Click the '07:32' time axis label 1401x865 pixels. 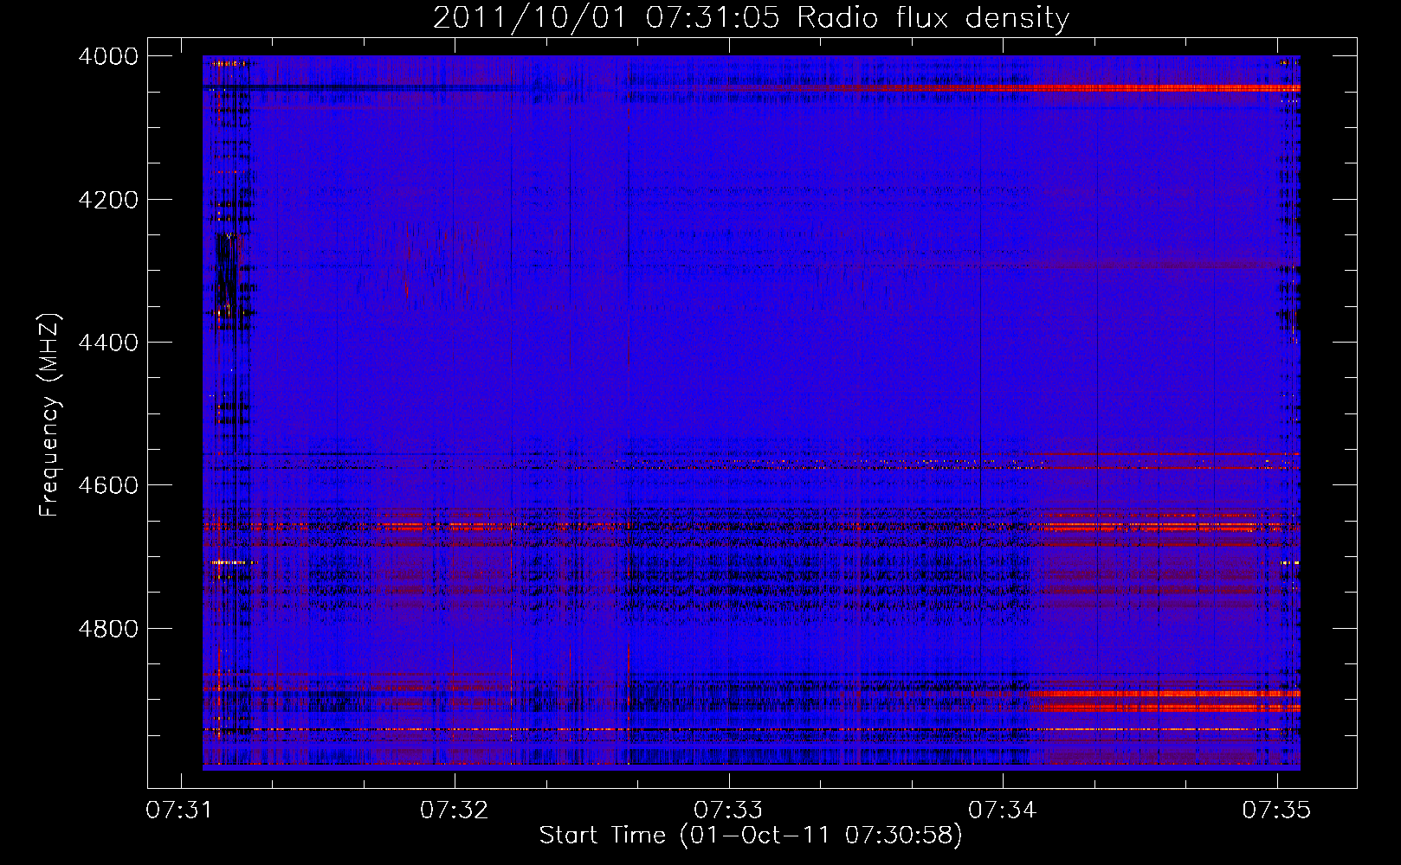pos(455,811)
